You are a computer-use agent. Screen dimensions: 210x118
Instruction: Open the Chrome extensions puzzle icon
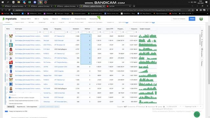(x=197, y=10)
